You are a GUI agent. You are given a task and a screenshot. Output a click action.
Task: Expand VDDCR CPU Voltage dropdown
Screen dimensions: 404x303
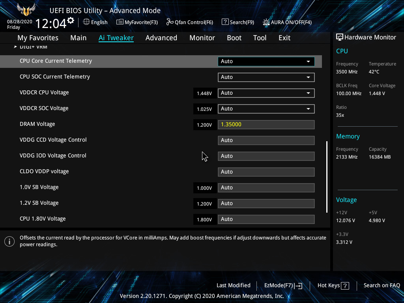point(308,93)
